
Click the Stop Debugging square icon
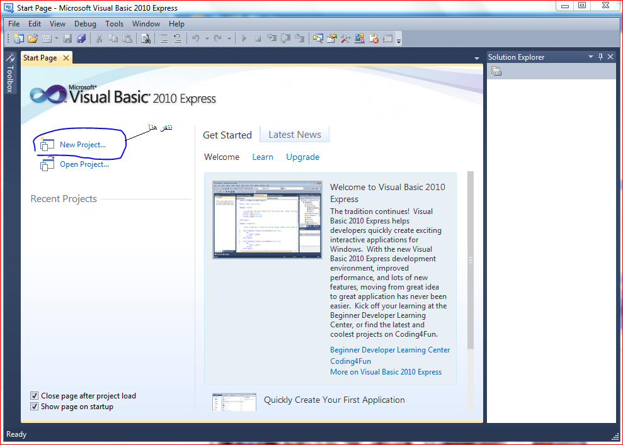(258, 38)
